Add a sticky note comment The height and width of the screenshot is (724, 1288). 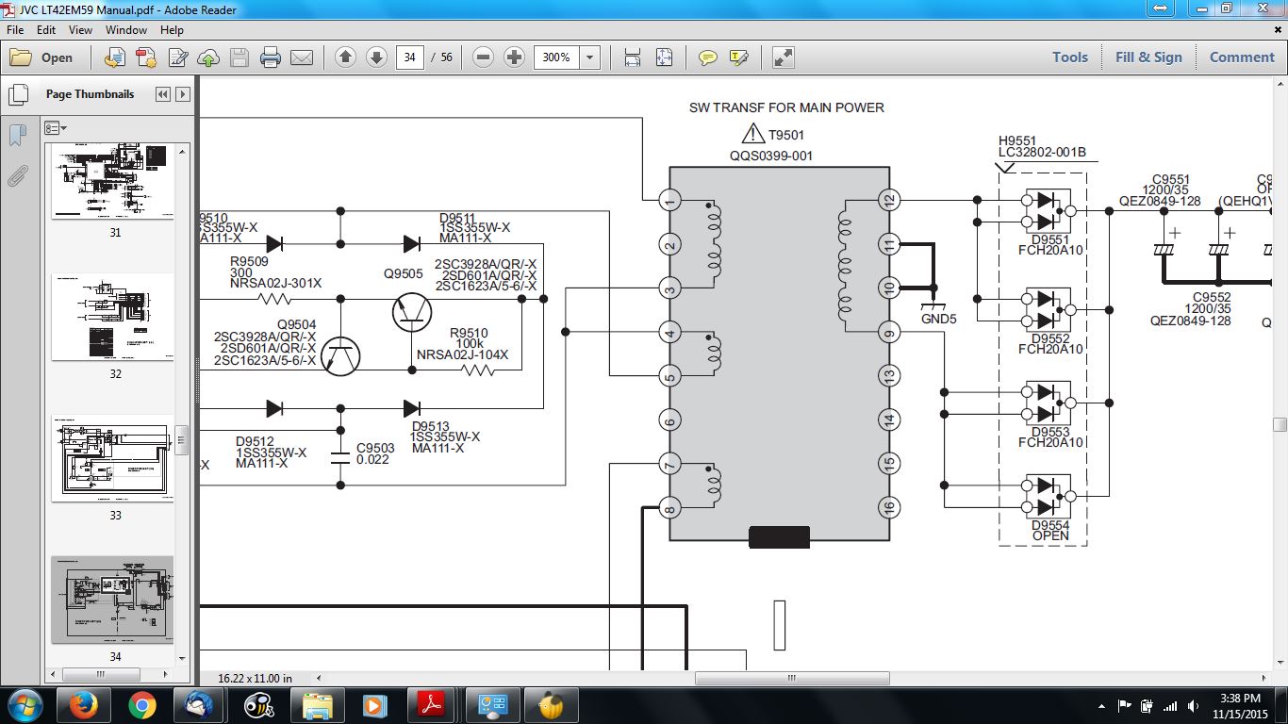[708, 58]
